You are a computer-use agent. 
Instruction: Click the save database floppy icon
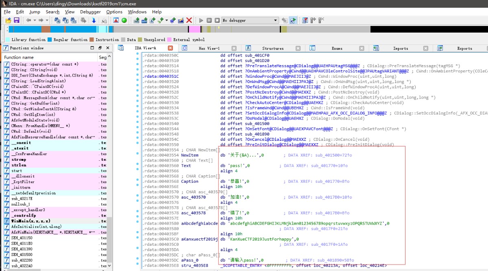pos(17,20)
